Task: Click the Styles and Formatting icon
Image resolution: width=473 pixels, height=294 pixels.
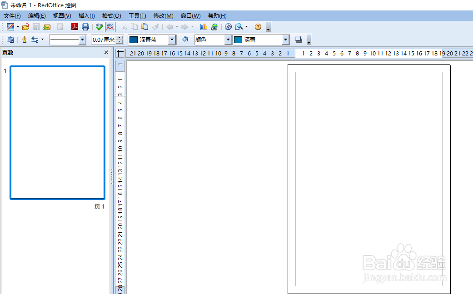Action: coord(10,40)
